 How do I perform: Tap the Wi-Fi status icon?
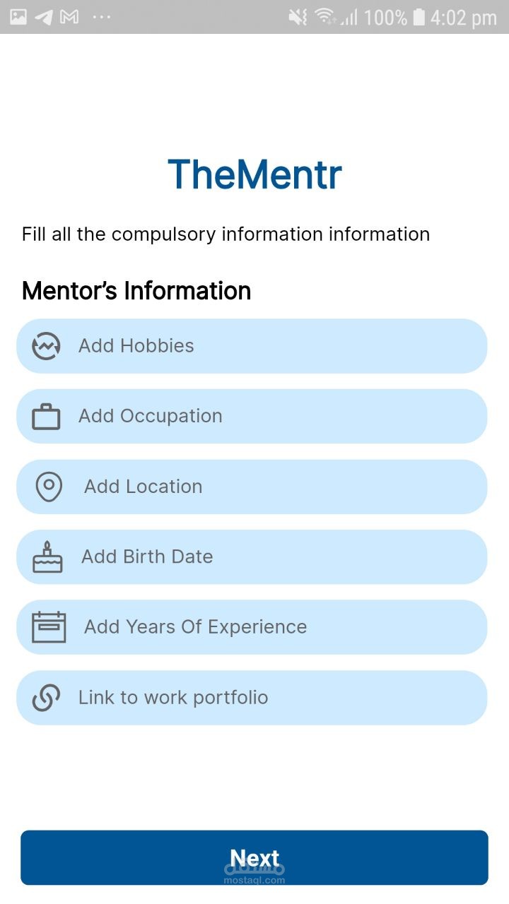click(324, 17)
